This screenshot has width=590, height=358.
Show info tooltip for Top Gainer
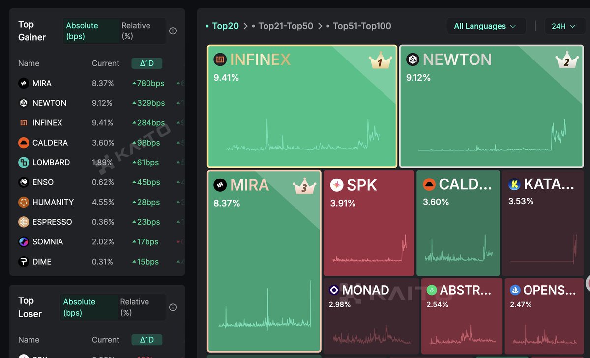click(x=173, y=31)
